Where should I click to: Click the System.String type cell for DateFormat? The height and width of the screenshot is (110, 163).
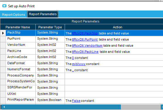click(50, 64)
